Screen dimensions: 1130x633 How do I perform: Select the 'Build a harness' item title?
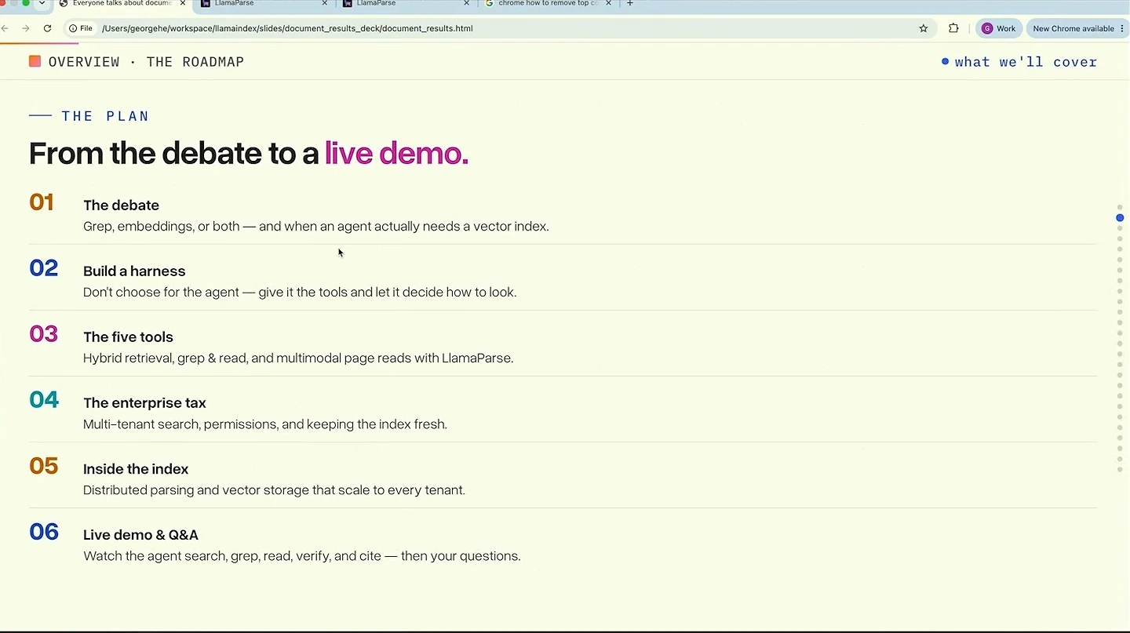point(134,271)
